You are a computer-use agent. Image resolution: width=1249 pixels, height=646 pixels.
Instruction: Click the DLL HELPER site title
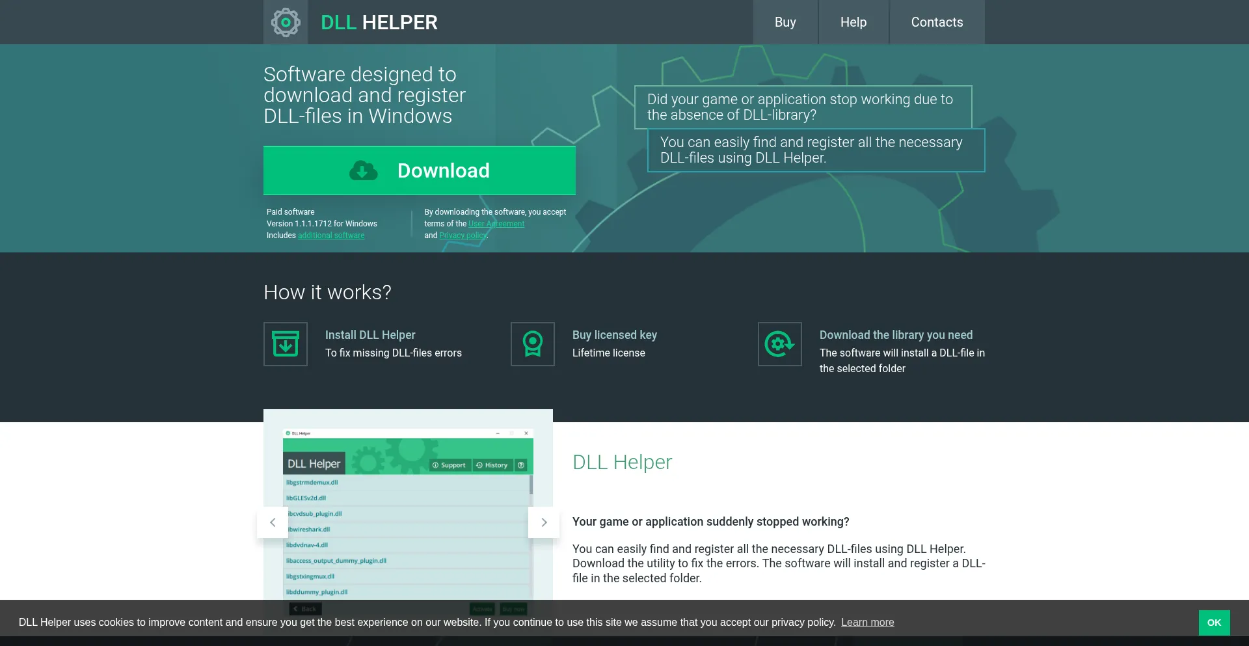379,22
